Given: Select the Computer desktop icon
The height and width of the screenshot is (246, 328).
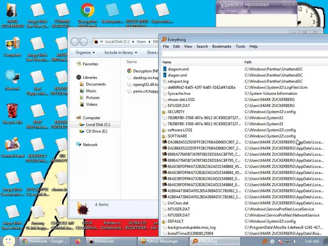Looking at the screenshot, I should pyautogui.click(x=12, y=47).
